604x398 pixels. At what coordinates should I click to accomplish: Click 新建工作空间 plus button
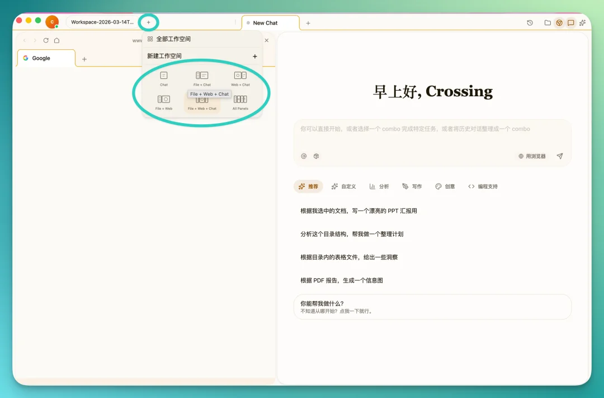pyautogui.click(x=254, y=56)
